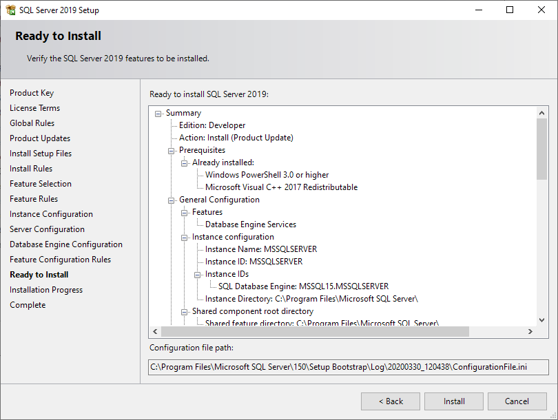Collapse the Already installed node
558x420 pixels.
[x=185, y=163]
